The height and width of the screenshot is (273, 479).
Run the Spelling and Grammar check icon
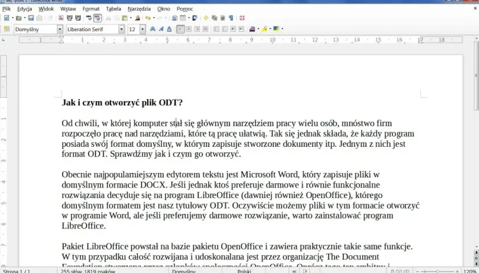[x=89, y=18]
